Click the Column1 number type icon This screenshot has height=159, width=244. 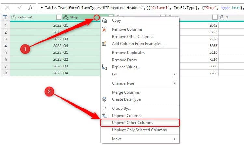pos(14,17)
